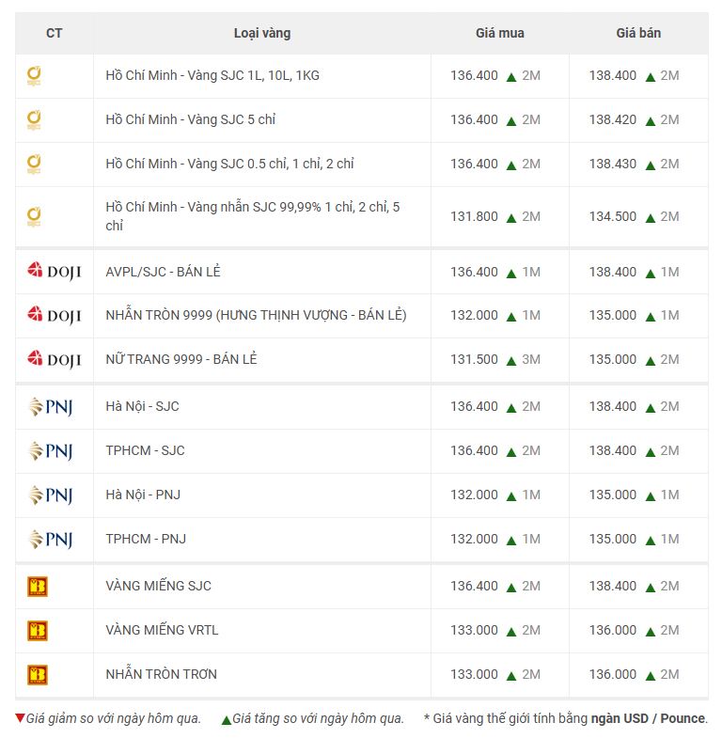
Task: Click the DOJI logo next to AVPL/SJC - BÁN LẺ
Action: tap(54, 272)
